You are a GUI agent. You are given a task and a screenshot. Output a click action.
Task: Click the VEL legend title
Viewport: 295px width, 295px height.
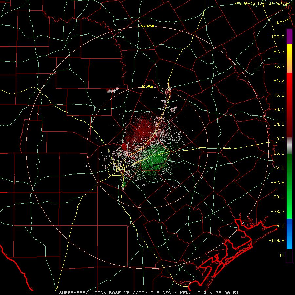coord(288,19)
